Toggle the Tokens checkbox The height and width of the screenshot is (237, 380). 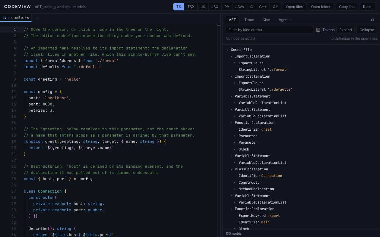pyautogui.click(x=318, y=30)
